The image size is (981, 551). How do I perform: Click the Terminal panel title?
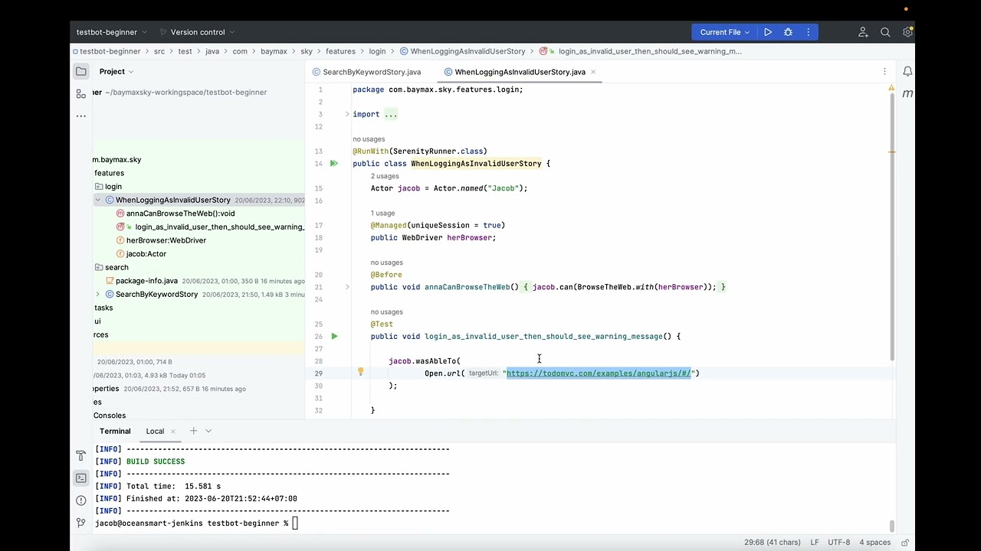coord(115,431)
